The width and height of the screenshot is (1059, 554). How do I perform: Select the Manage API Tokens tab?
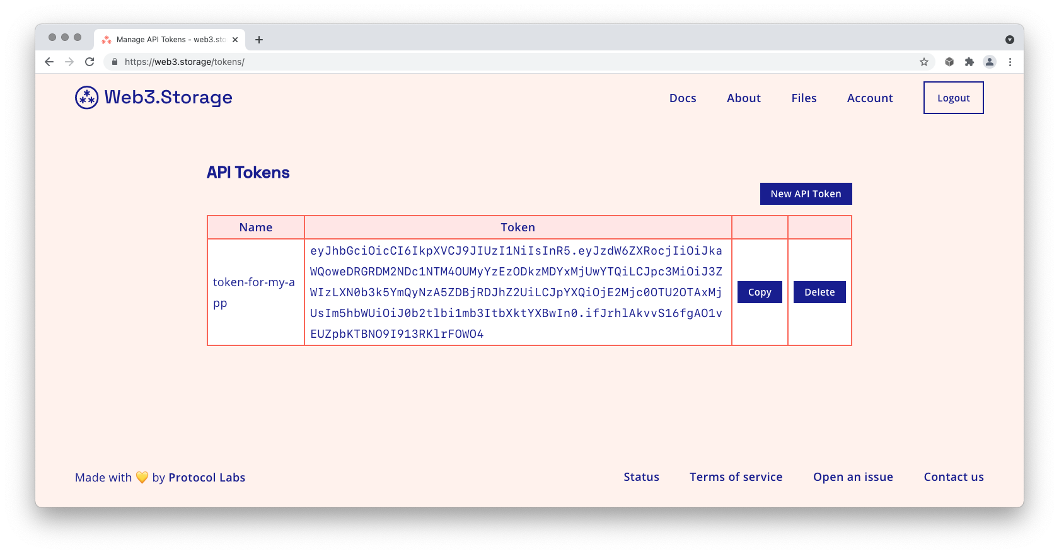(x=170, y=40)
